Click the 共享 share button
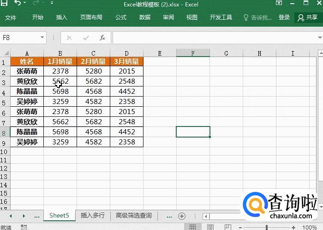Viewport: 323px width, 230px height. pyautogui.click(x=308, y=17)
